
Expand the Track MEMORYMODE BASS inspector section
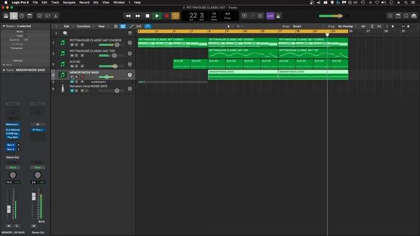click(x=4, y=70)
